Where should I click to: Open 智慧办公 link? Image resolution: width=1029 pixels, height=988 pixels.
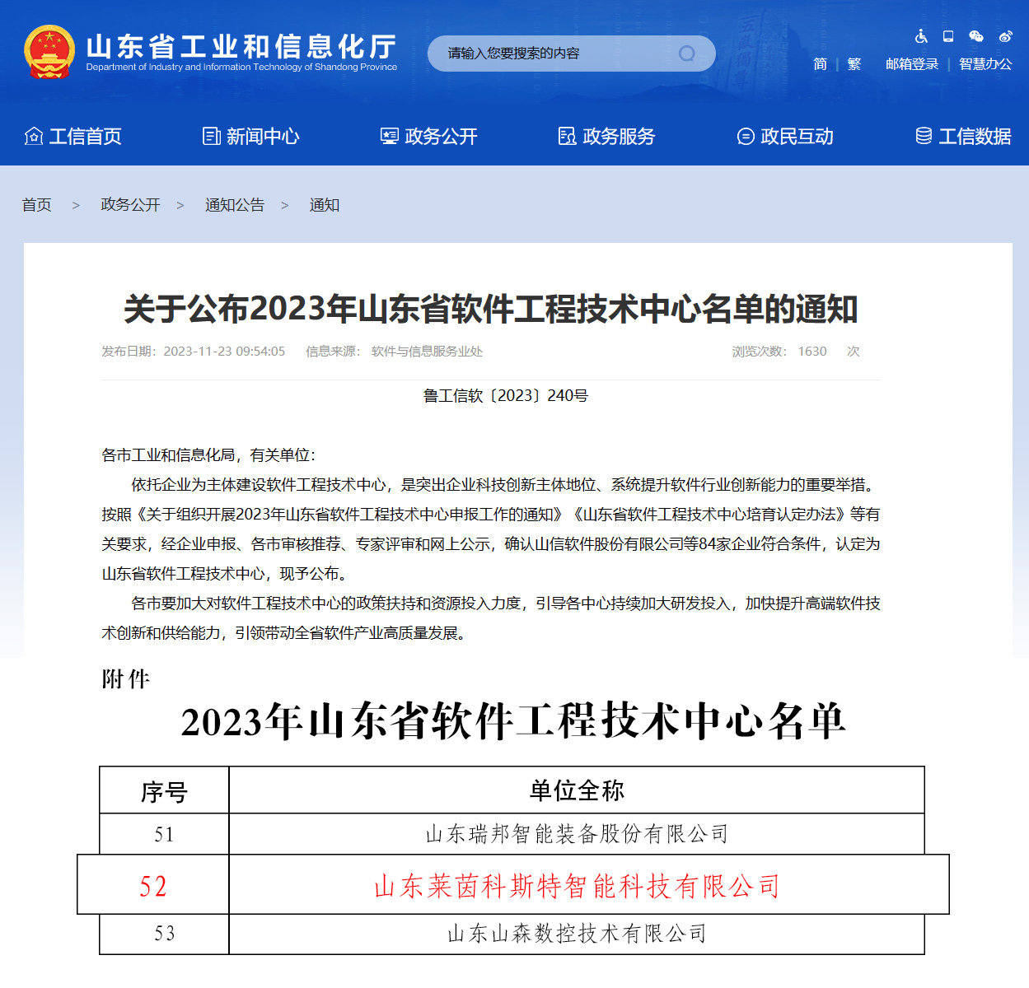[985, 64]
